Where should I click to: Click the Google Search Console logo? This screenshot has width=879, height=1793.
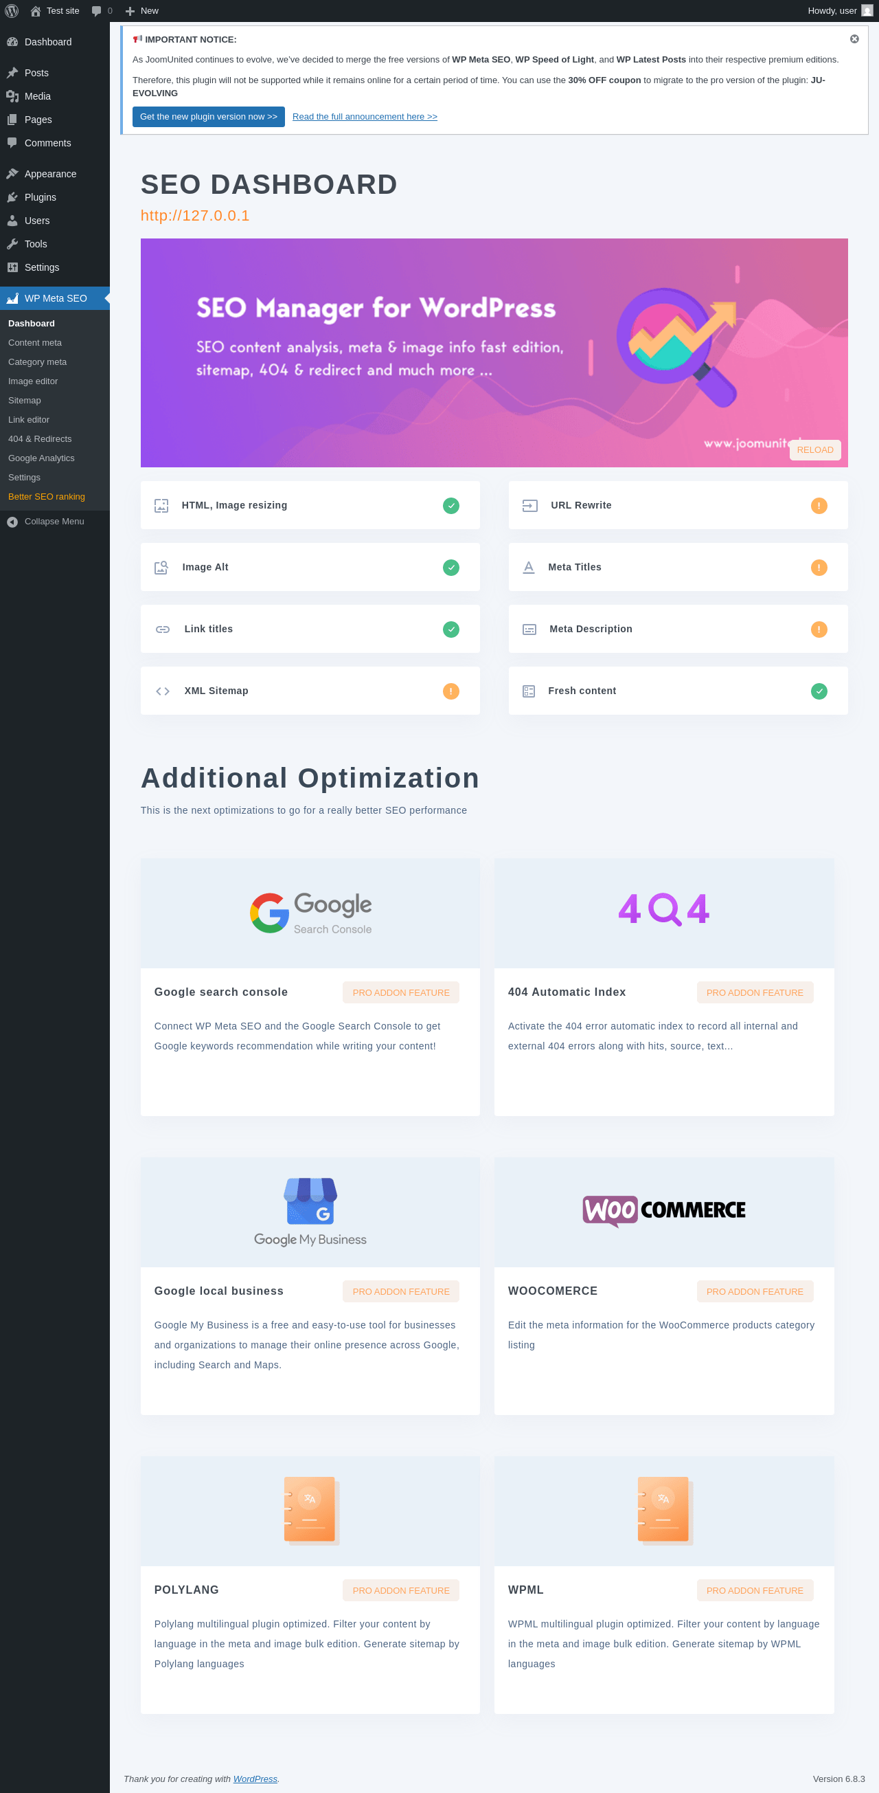coord(310,913)
